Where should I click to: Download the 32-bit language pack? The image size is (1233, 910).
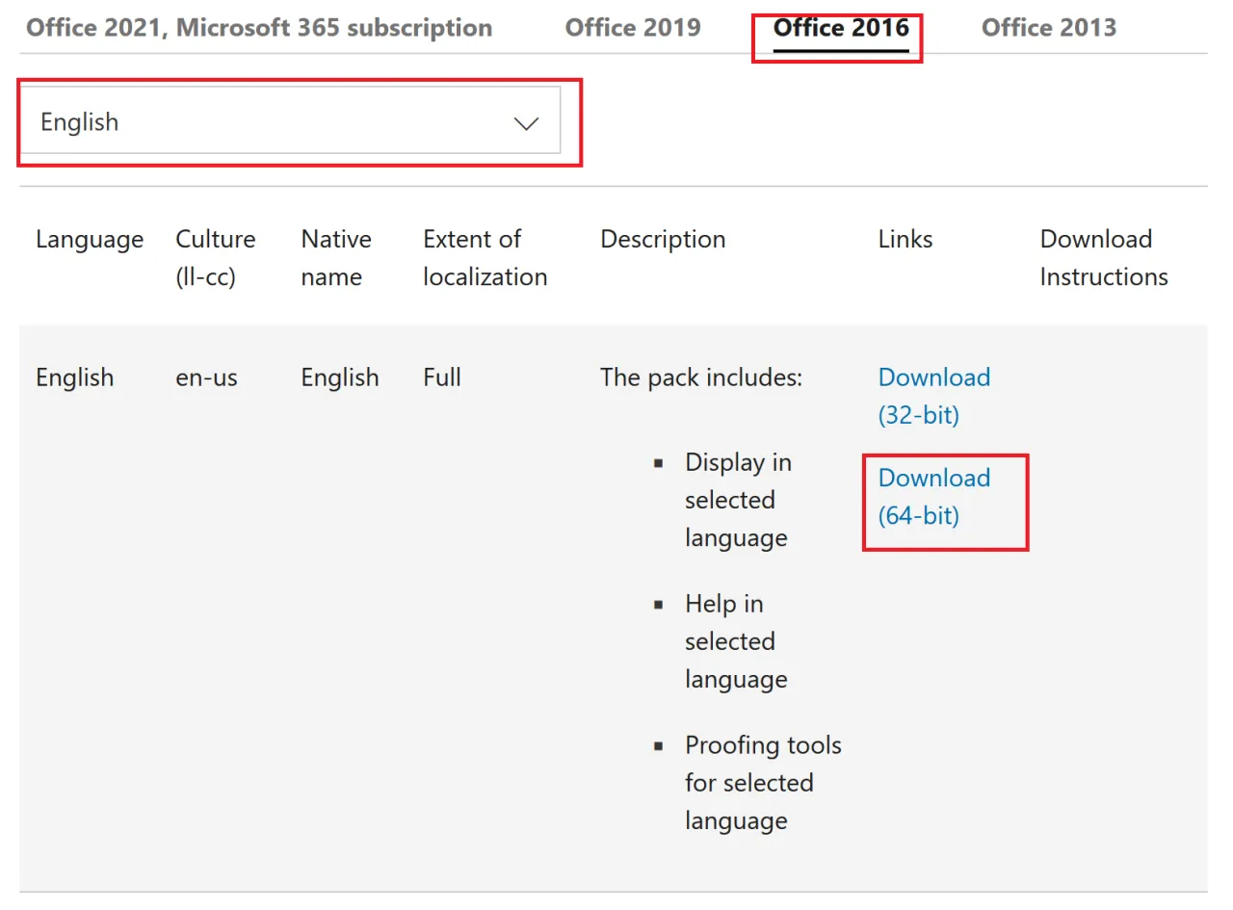click(x=934, y=396)
